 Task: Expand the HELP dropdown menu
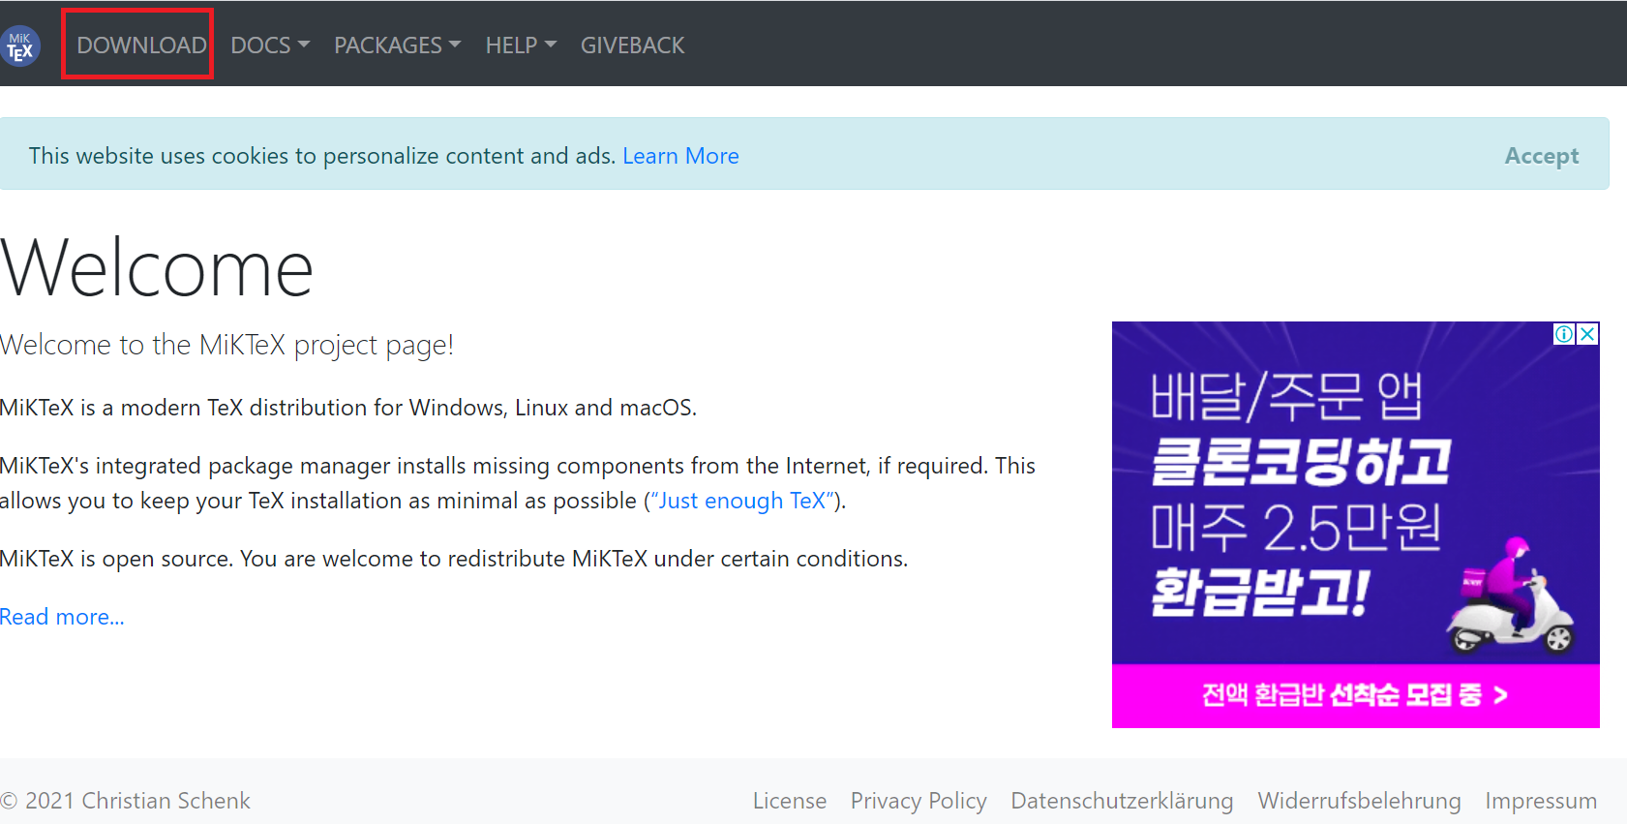pos(521,46)
